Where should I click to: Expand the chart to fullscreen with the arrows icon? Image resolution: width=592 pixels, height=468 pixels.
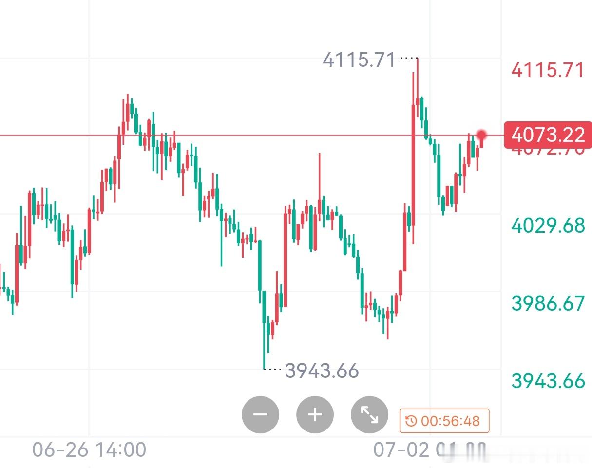coord(369,415)
